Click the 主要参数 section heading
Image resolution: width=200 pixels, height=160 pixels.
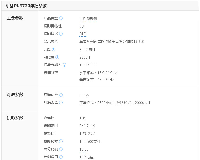15,18
